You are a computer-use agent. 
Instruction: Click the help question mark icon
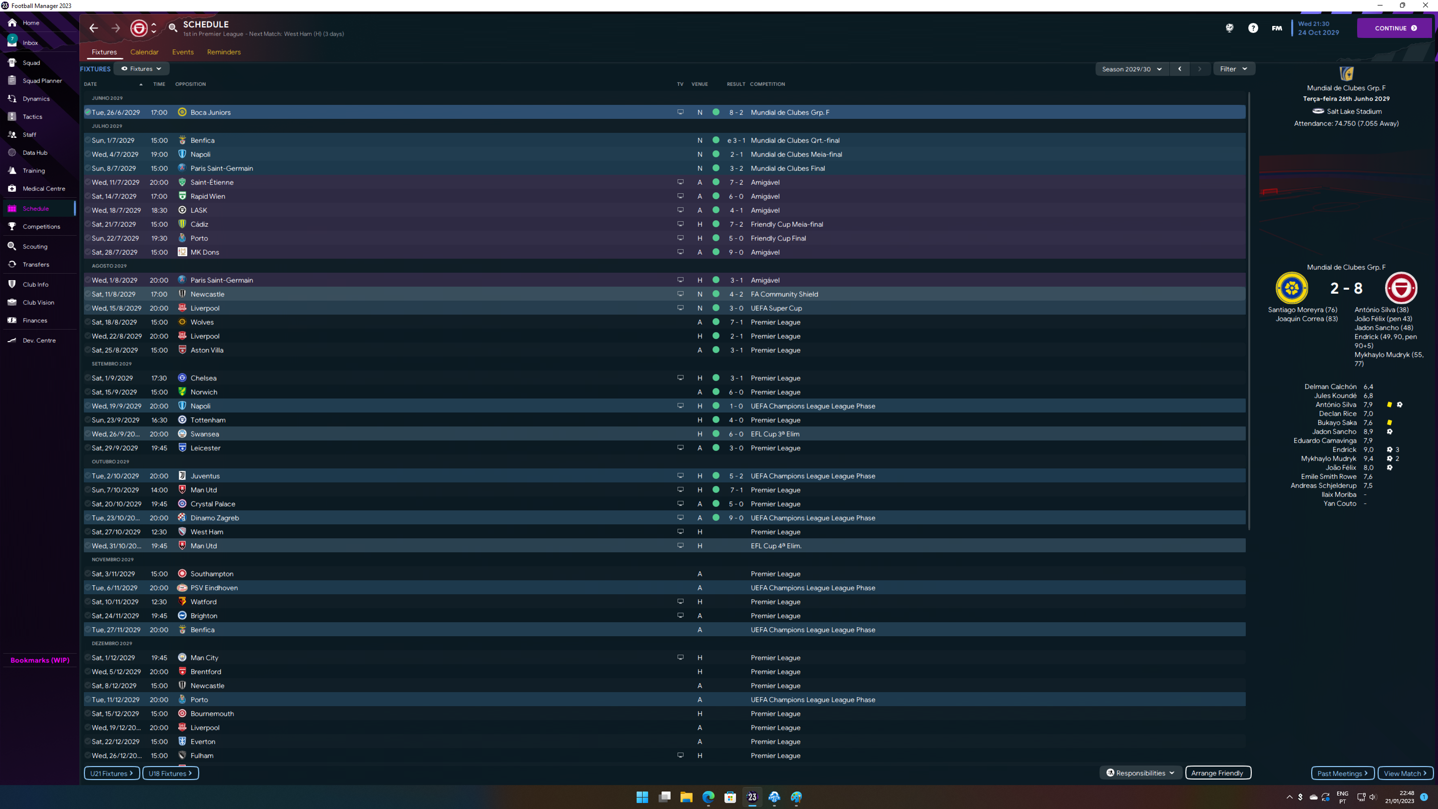(x=1253, y=28)
